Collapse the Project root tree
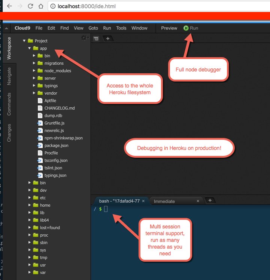Image resolution: width=270 pixels, height=280 pixels. point(24,41)
